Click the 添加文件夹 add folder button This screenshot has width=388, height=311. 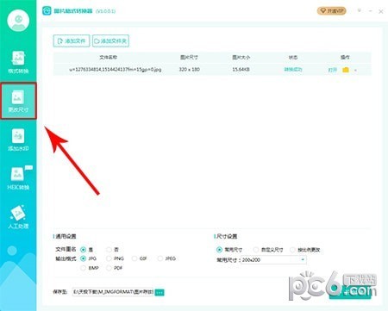[110, 40]
